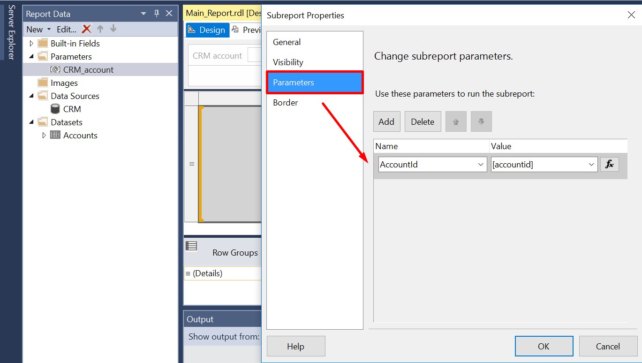The image size is (642, 363).
Task: Close the Report Data panel
Action: tap(169, 14)
